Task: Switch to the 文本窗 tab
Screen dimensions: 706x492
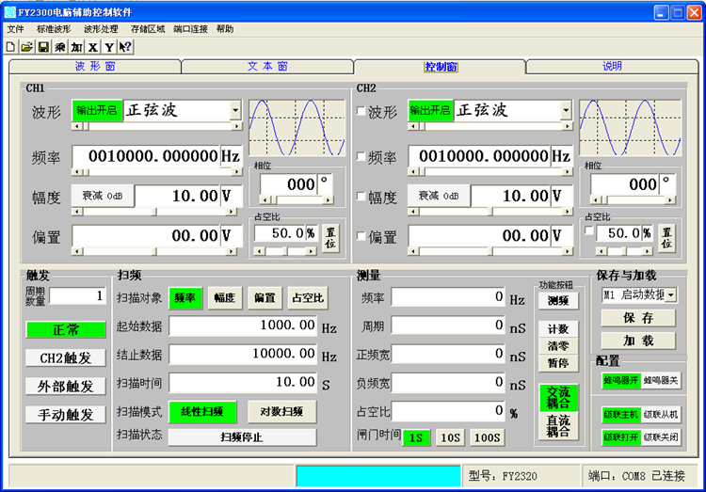Action: (x=267, y=67)
